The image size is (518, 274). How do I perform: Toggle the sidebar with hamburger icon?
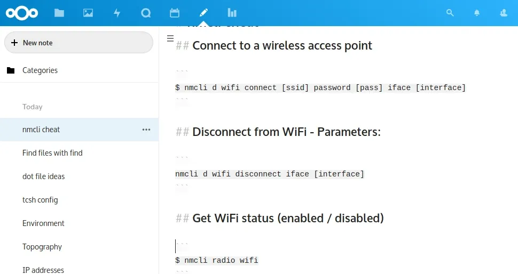(x=170, y=38)
